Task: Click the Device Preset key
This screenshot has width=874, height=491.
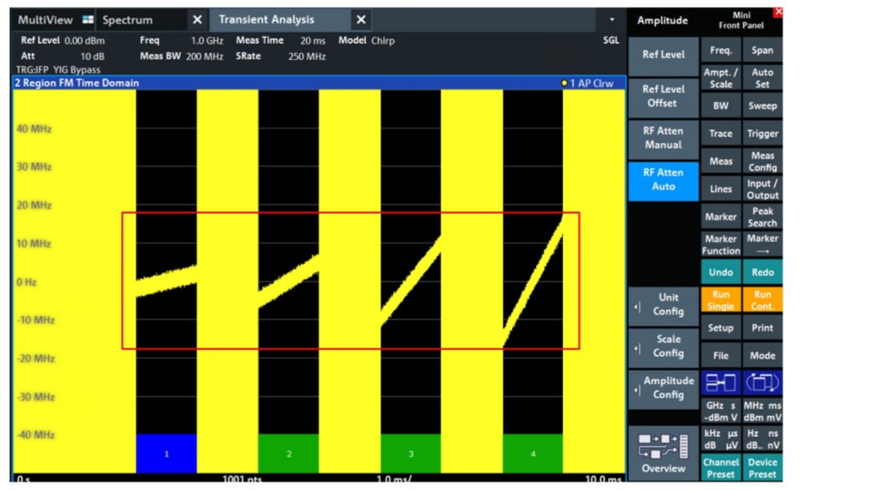Action: click(x=762, y=468)
